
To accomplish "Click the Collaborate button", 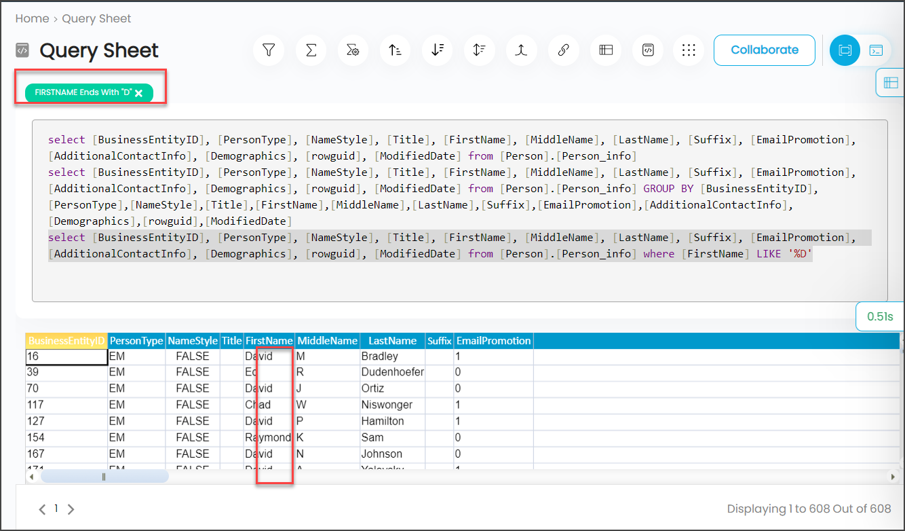I will click(x=765, y=50).
